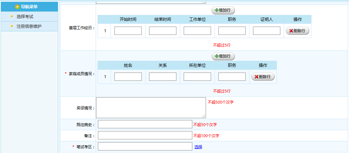Viewport: 349px width, 153px height.
Task: Click the 证明人 input field
Action: (x=266, y=31)
